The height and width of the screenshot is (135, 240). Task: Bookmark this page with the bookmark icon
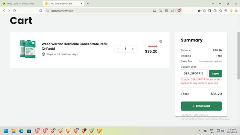tap(41, 11)
